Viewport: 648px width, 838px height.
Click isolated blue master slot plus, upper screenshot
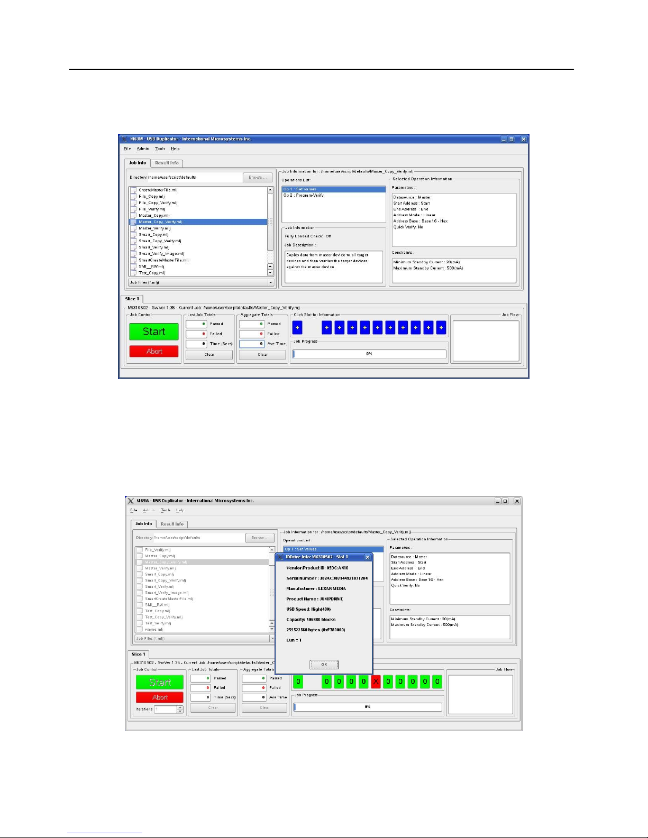pos(297,328)
